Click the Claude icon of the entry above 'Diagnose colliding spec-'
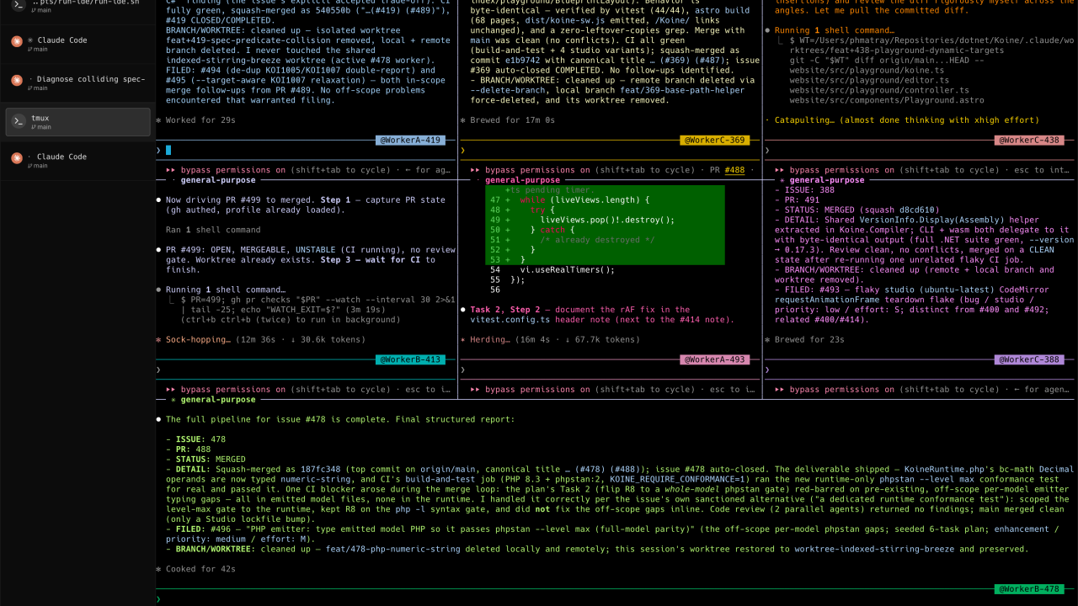This screenshot has width=1078, height=606. click(x=17, y=41)
